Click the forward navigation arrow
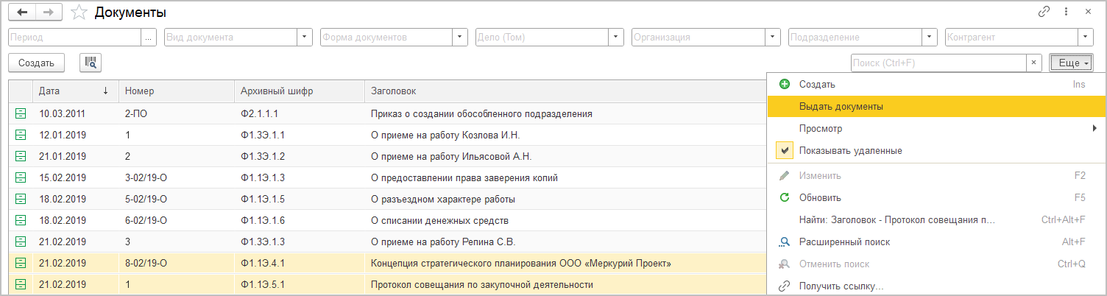 (49, 13)
